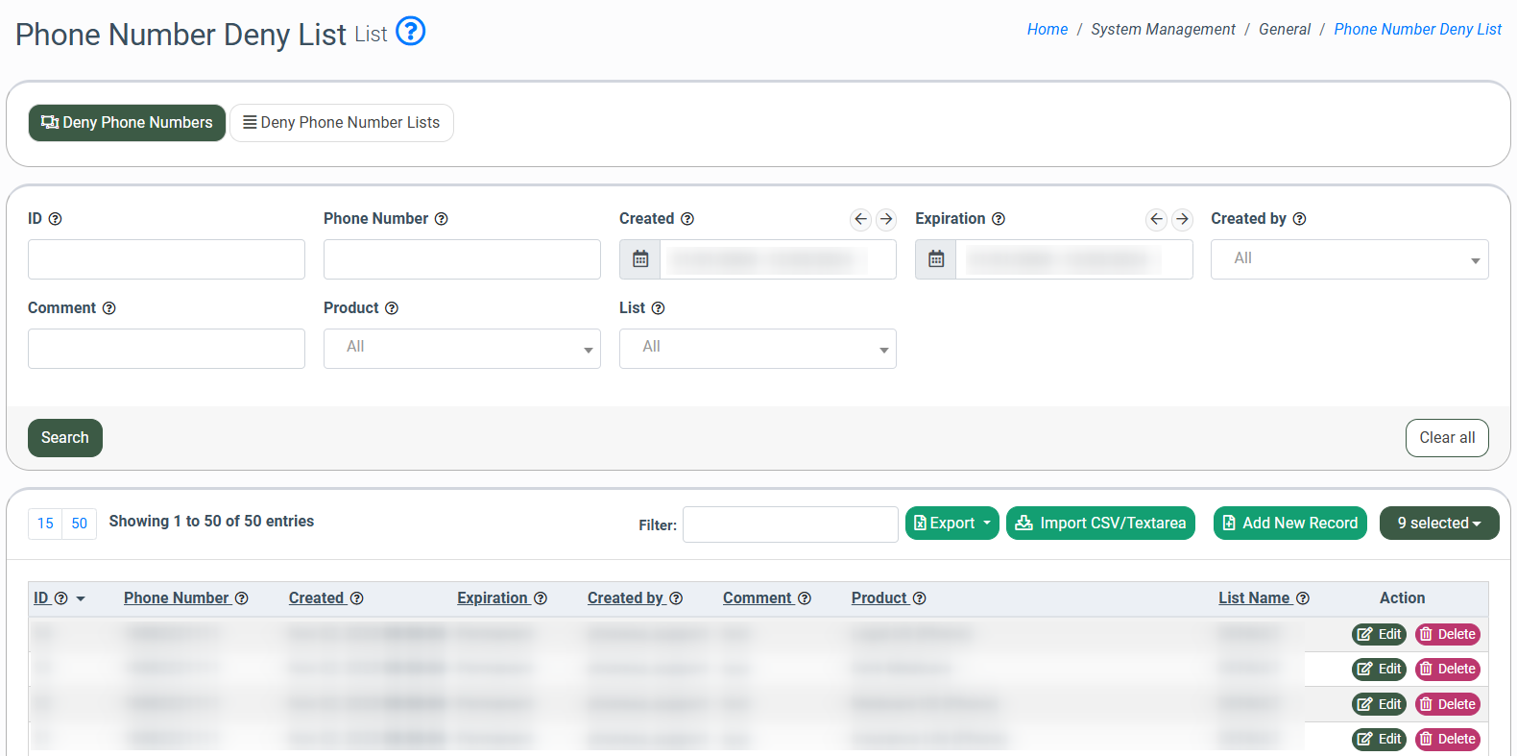
Task: Click the help icon beside List filter label
Action: pos(658,308)
